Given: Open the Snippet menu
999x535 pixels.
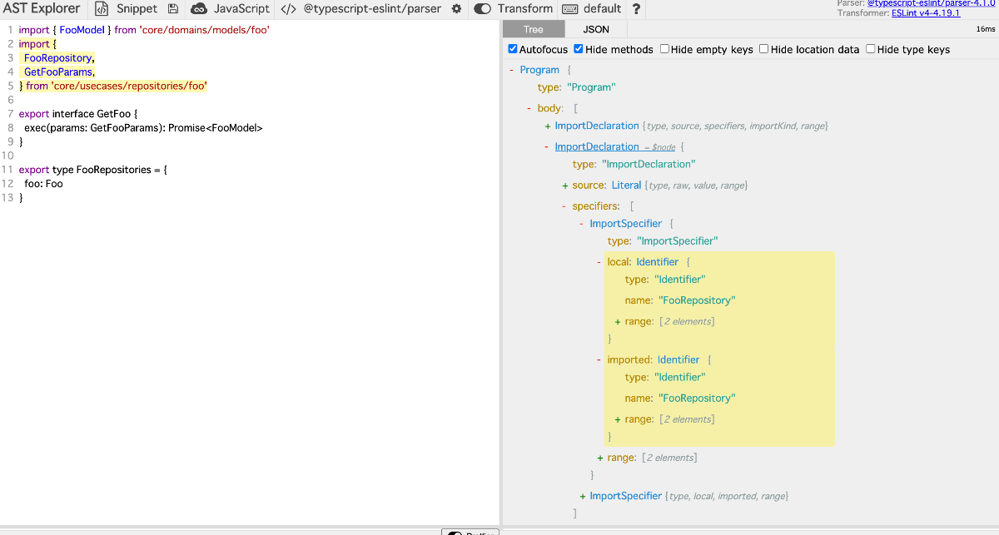Looking at the screenshot, I should click(137, 9).
